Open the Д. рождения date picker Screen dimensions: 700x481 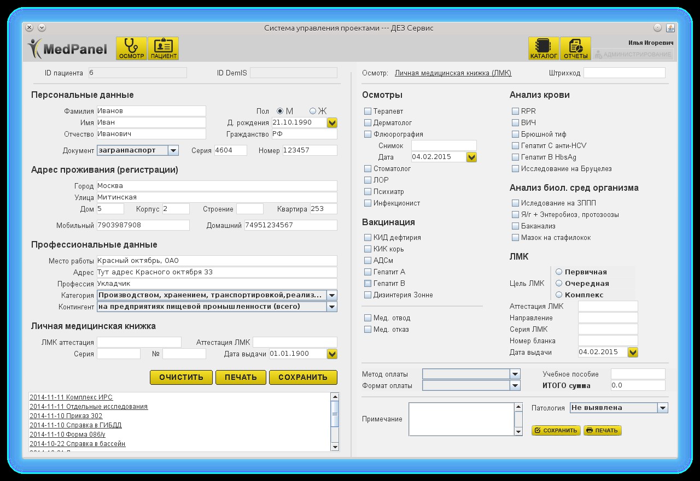coord(332,123)
